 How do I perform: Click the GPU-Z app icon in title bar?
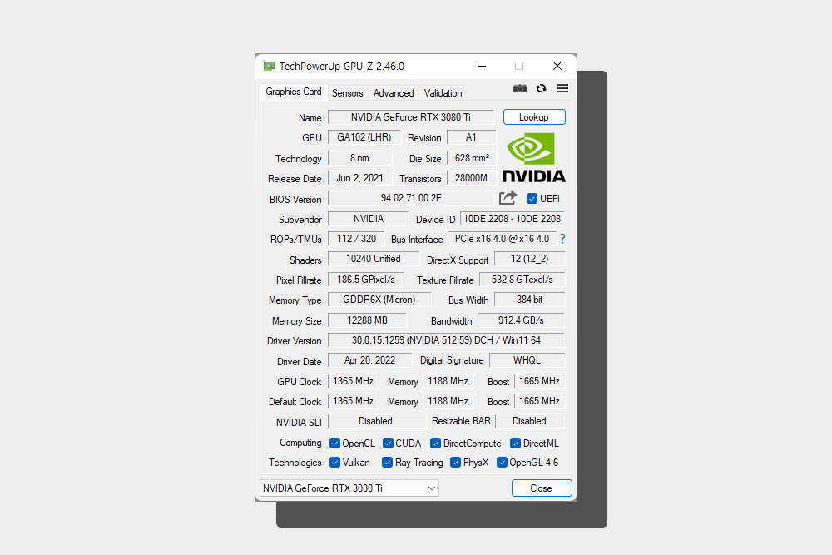269,66
